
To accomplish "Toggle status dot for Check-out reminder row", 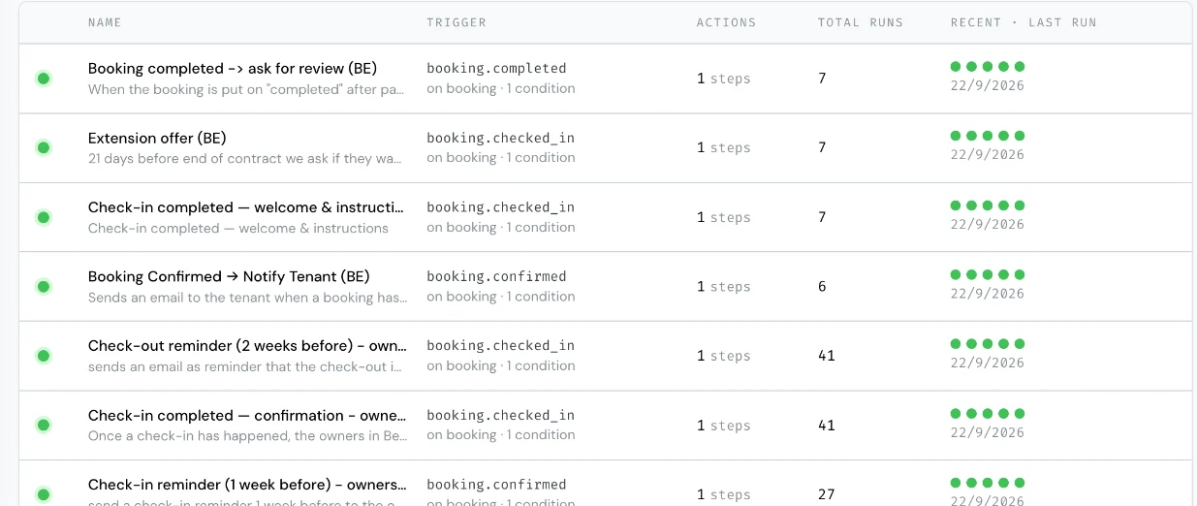I will click(x=44, y=356).
